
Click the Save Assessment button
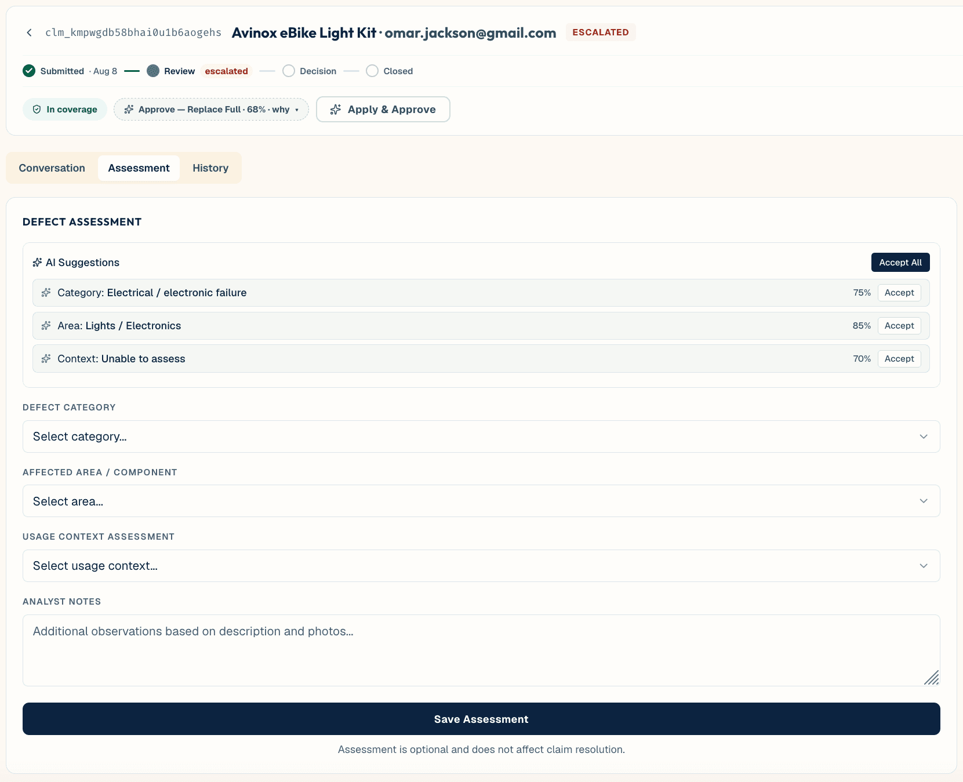[481, 719]
